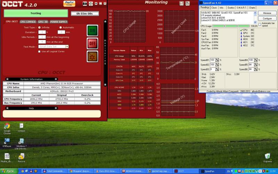Image resolution: width=278 pixels, height=174 pixels.
Task: Click the SpeedFan log's scroll up arrow
Action: (255, 13)
